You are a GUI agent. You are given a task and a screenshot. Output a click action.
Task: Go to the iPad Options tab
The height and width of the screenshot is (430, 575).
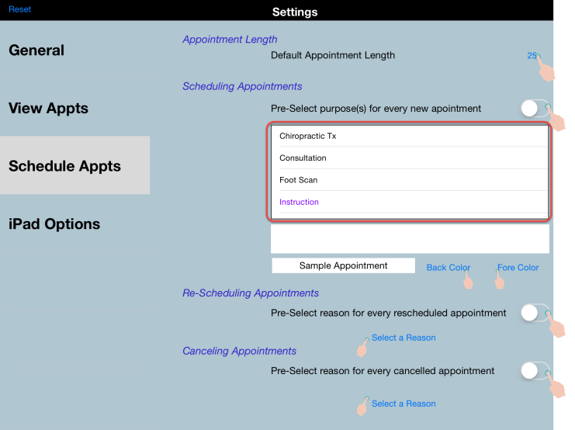tap(54, 224)
